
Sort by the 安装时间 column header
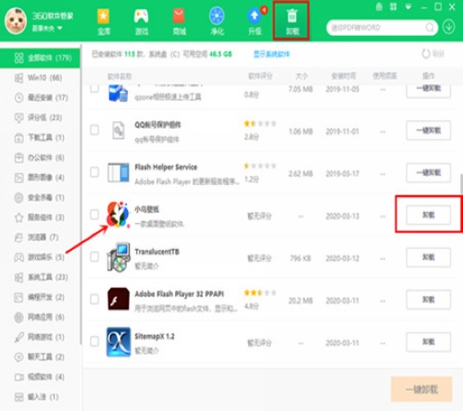click(344, 76)
